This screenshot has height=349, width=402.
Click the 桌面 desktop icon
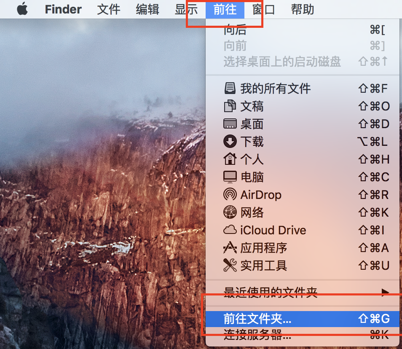[230, 123]
